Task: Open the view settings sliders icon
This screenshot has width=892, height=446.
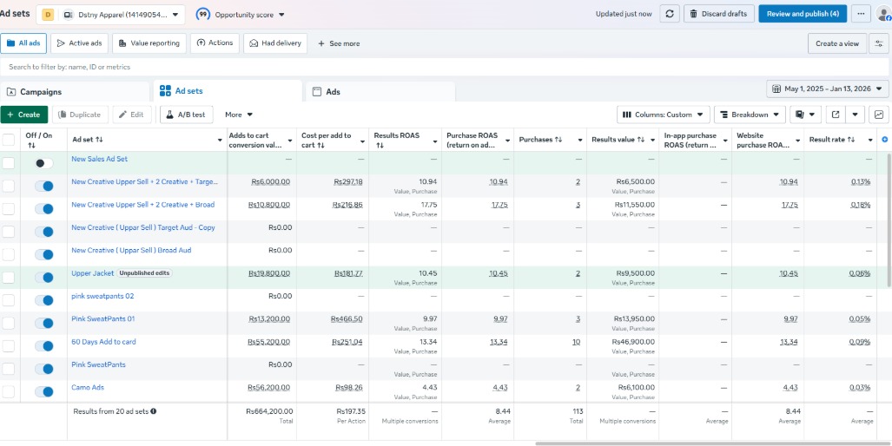Action: (x=879, y=43)
